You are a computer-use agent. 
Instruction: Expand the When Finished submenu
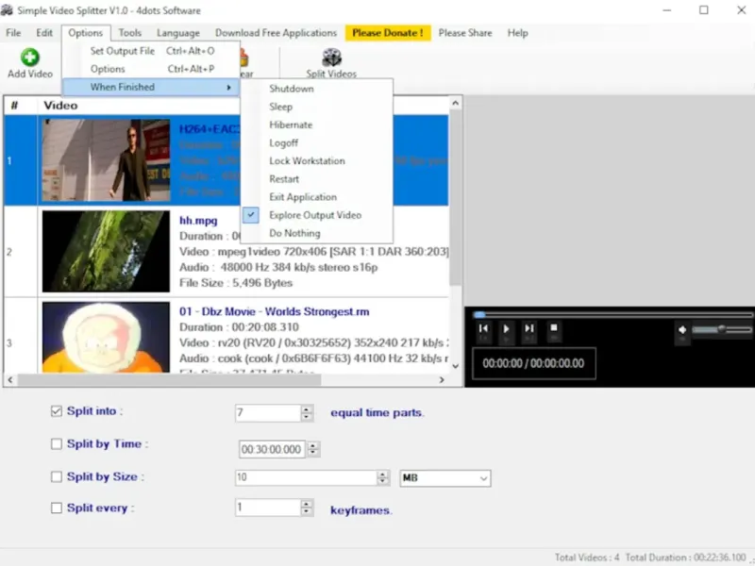[151, 87]
